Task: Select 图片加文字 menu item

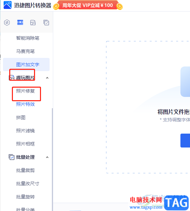Action: pyautogui.click(x=26, y=64)
